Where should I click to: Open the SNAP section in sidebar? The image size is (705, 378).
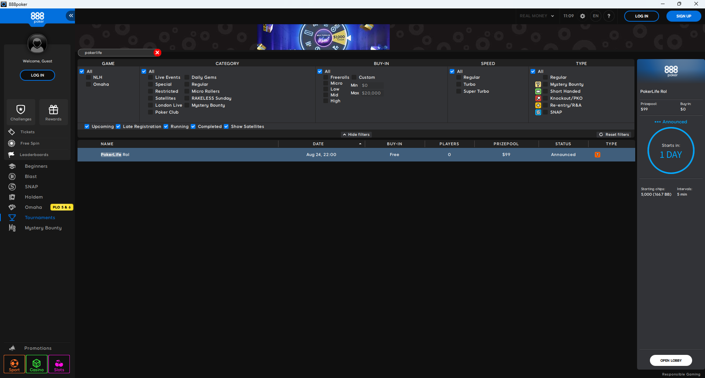tap(31, 187)
